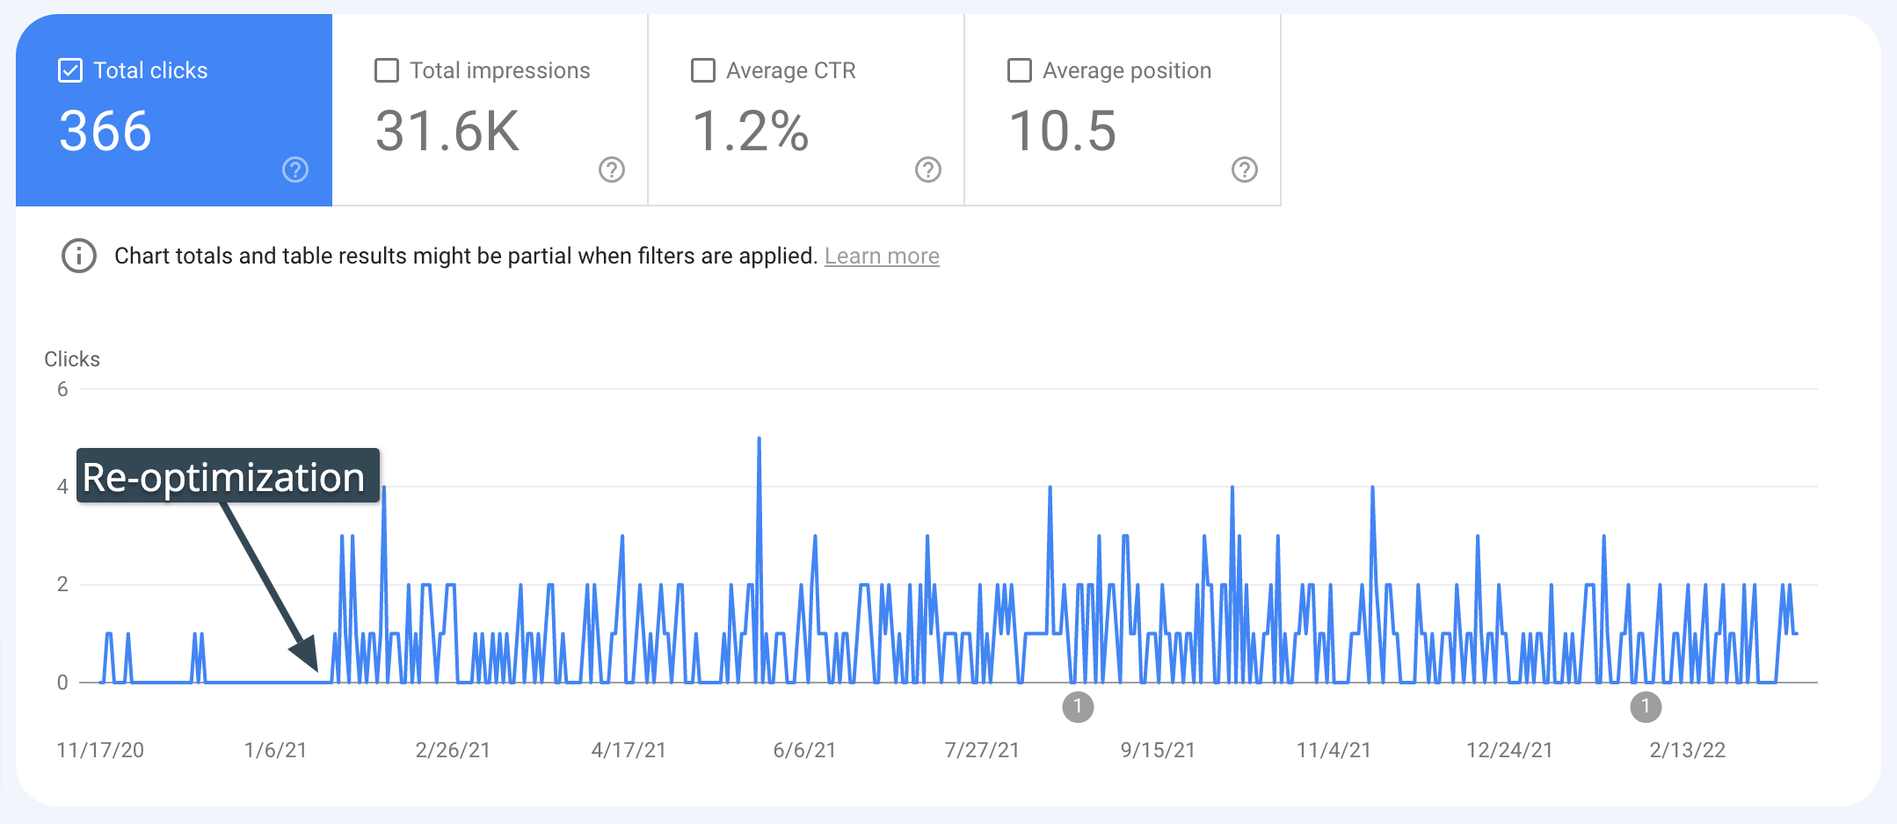Uncheck the Total clicks checkbox
The image size is (1897, 824).
point(70,70)
